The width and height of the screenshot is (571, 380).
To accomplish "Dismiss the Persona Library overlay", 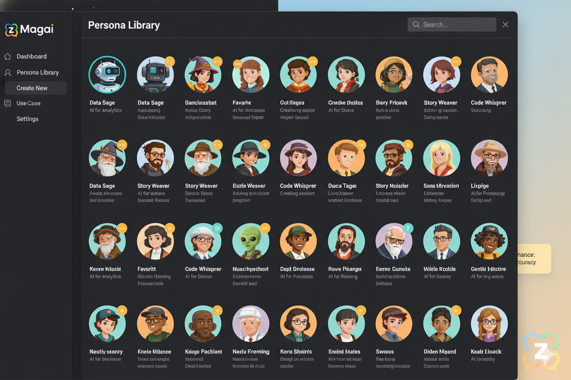I will (x=505, y=24).
